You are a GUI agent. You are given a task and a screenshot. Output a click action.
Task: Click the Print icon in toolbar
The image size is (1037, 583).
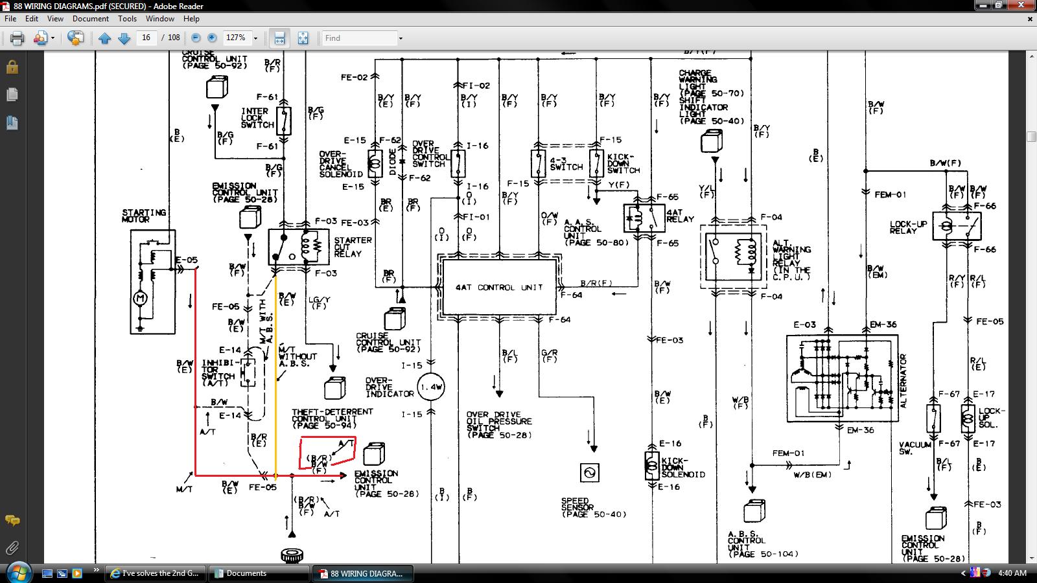[x=17, y=38]
